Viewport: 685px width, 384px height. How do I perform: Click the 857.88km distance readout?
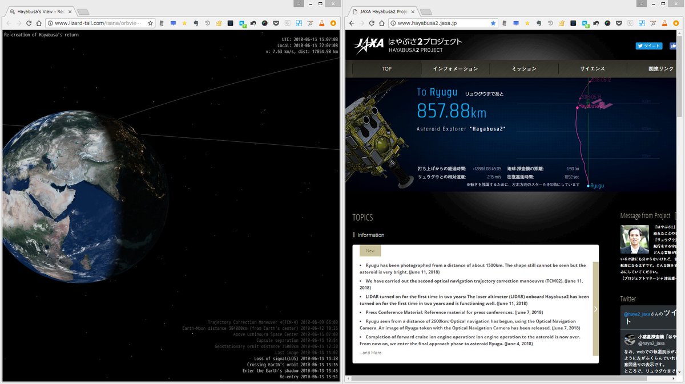coord(452,110)
